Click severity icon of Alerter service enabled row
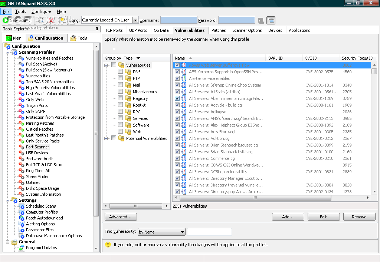The image size is (380, 262). (x=184, y=78)
